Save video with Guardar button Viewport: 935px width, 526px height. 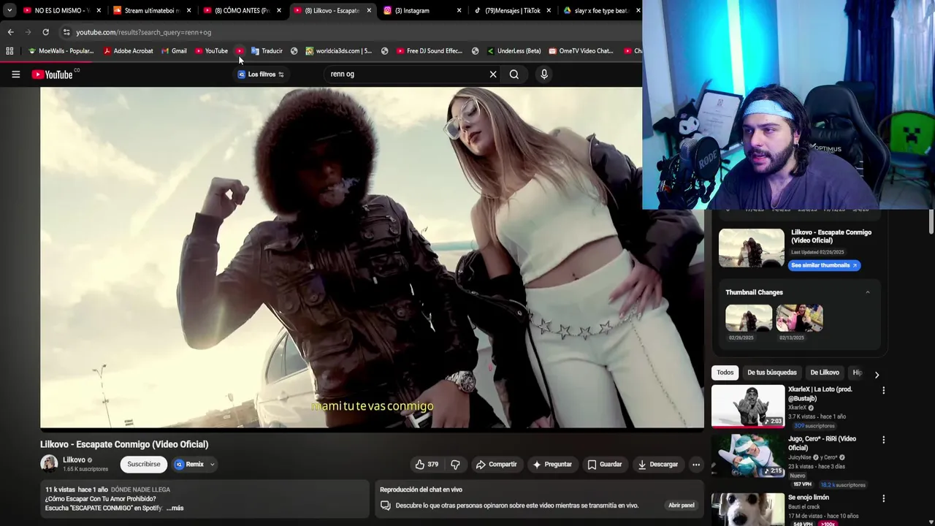click(605, 464)
